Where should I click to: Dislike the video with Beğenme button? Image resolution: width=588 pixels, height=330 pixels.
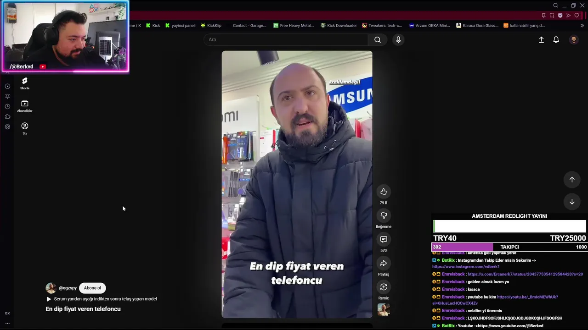click(384, 215)
